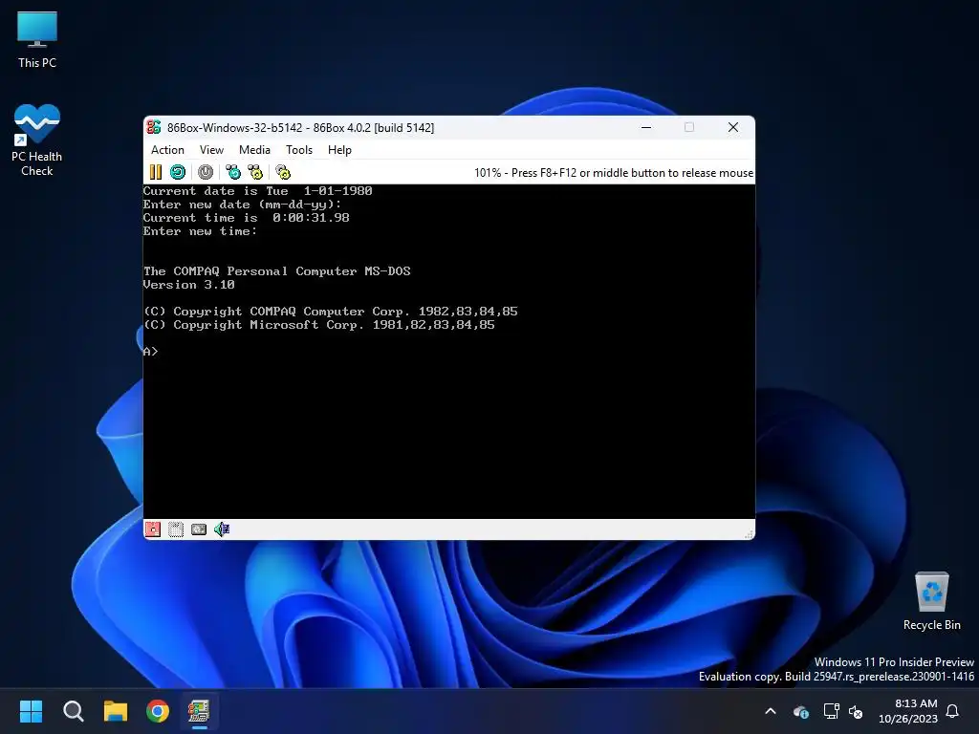This screenshot has height=734, width=979.
Task: Click the muted volume tray icon
Action: coord(856,711)
